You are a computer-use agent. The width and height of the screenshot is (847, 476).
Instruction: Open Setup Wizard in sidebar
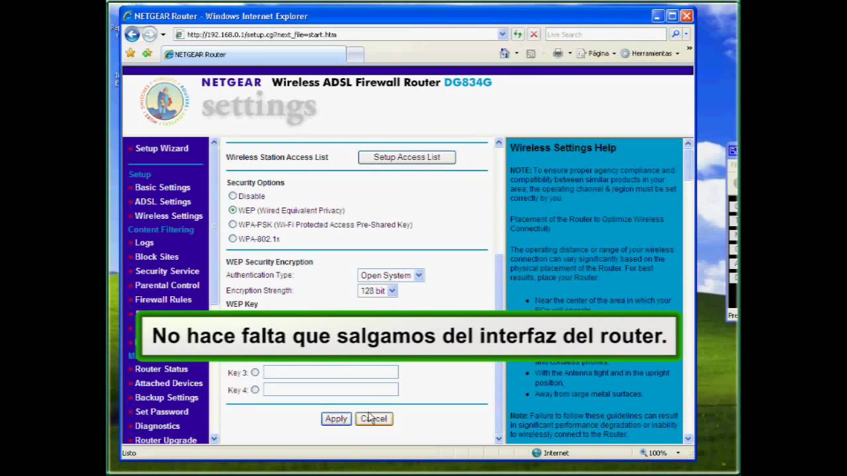[161, 148]
